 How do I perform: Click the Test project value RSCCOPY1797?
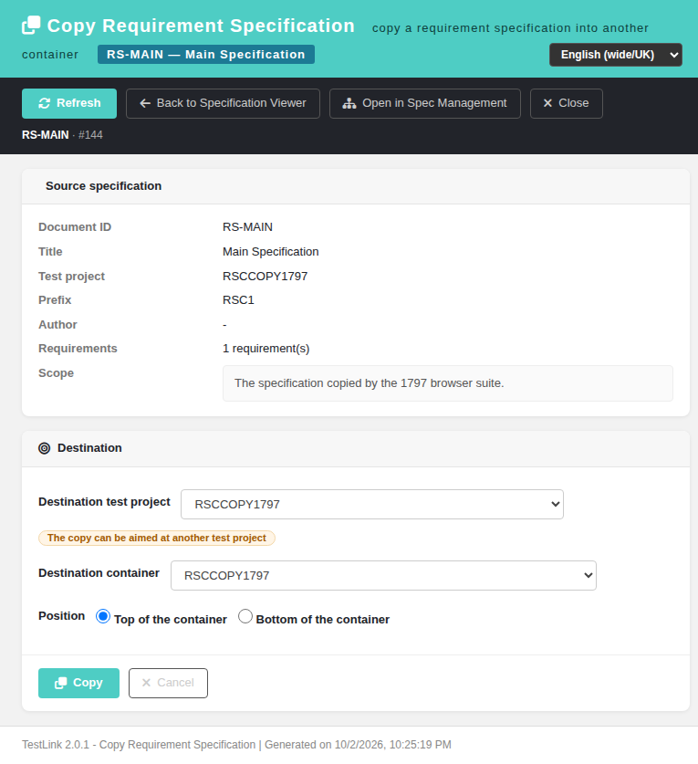(265, 277)
